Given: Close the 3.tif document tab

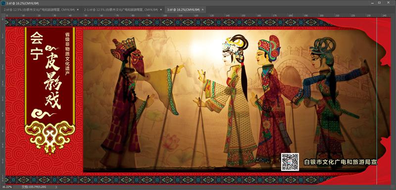Looking at the screenshot, I should tap(203, 9).
